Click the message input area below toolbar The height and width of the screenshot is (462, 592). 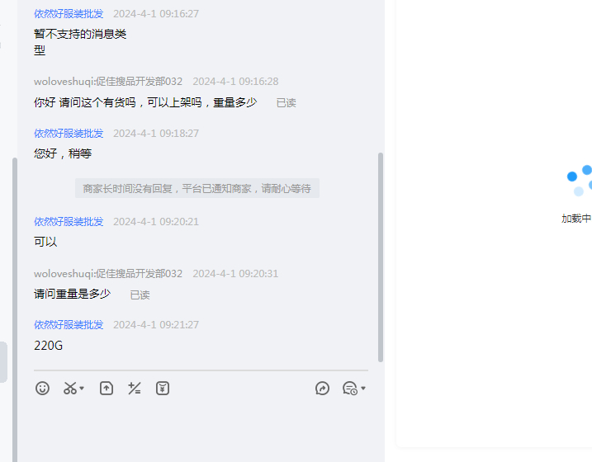[x=201, y=430]
